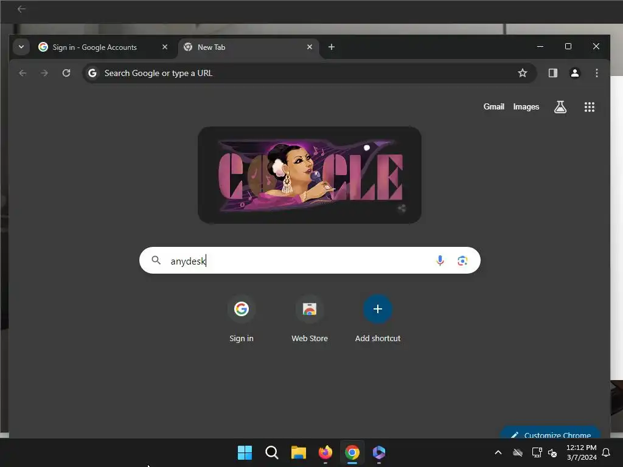This screenshot has height=467, width=623.
Task: Click the Chrome taskbar icon
Action: pyautogui.click(x=352, y=452)
